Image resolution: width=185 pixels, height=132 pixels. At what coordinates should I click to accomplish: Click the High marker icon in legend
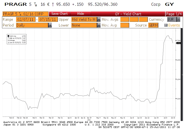[x=8, y=38]
